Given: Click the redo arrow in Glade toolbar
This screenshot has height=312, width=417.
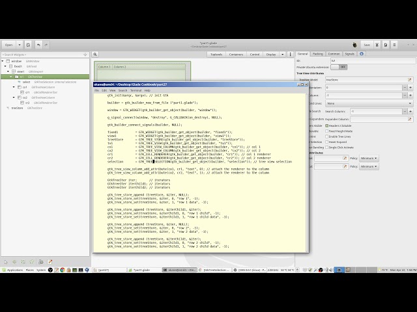Looking at the screenshot, I should click(x=46, y=45).
